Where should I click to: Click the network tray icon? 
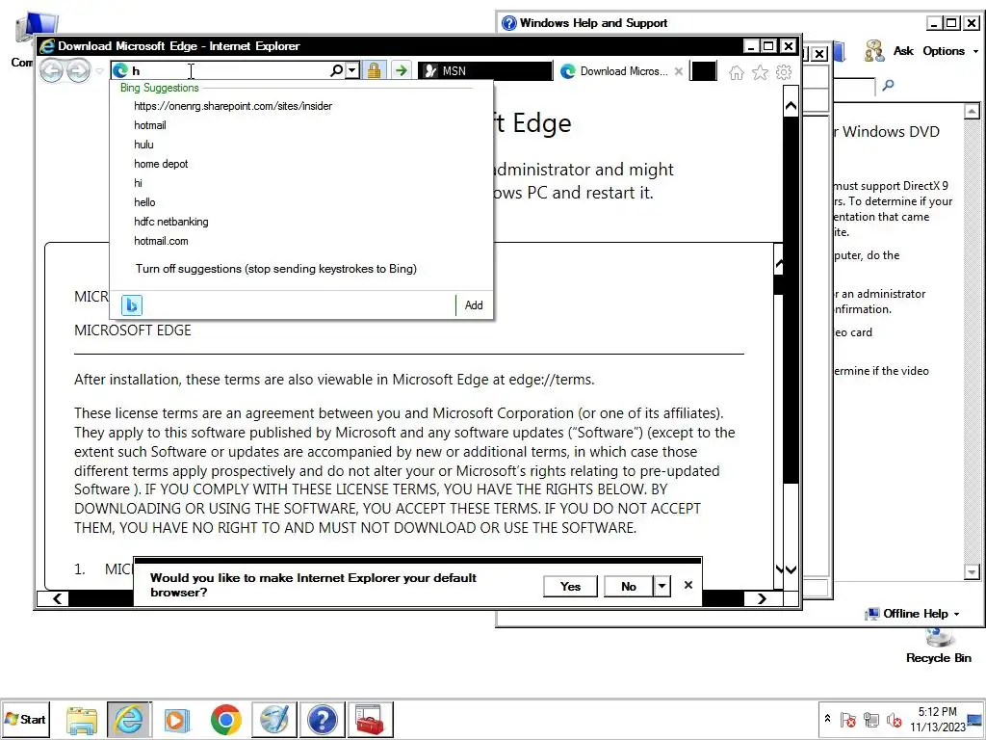tap(870, 719)
